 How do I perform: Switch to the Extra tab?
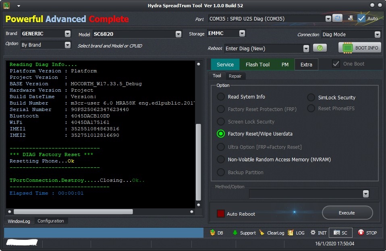306,64
